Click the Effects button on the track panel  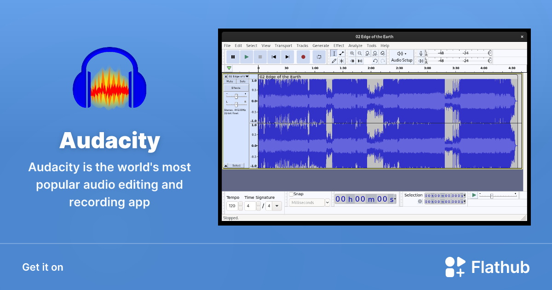tap(236, 87)
